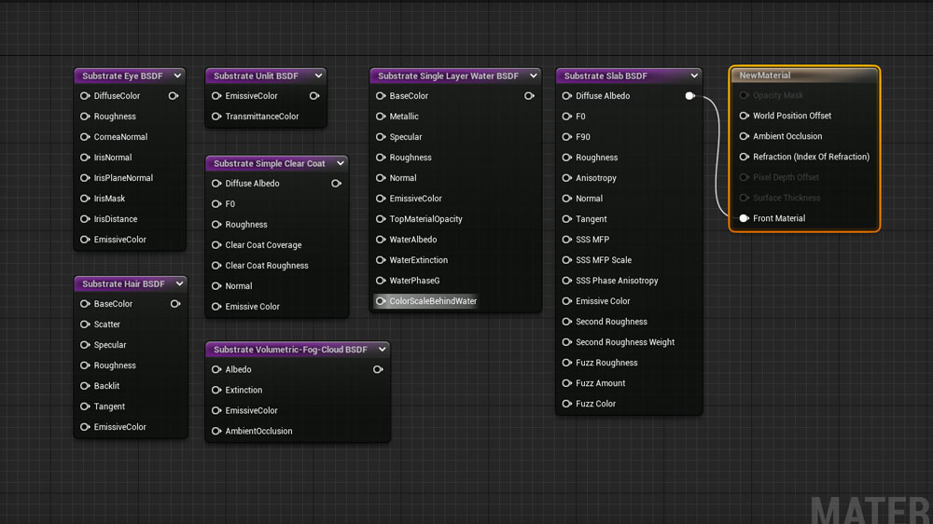Screen dimensions: 933x524
Task: Click the 'Tangent' label on Slab BSDF
Action: coord(591,219)
